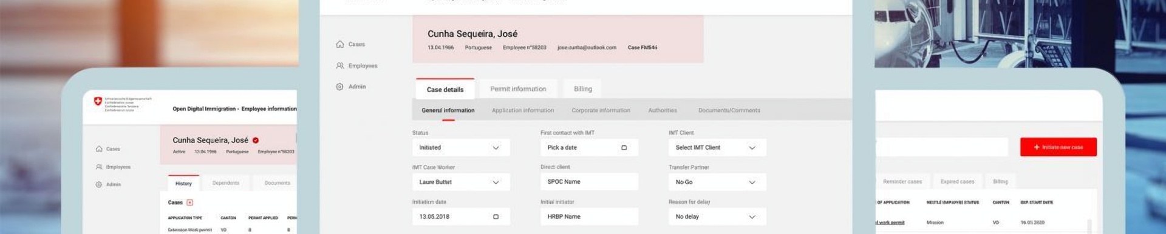
Task: Switch to the Case details tab
Action: pos(445,89)
